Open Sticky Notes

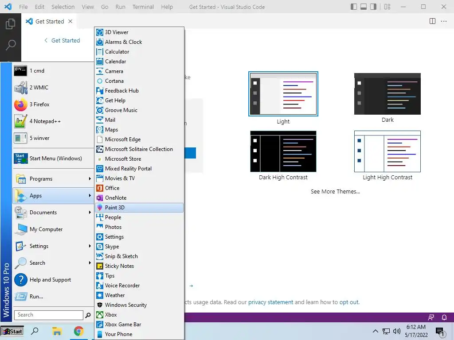(x=139, y=266)
